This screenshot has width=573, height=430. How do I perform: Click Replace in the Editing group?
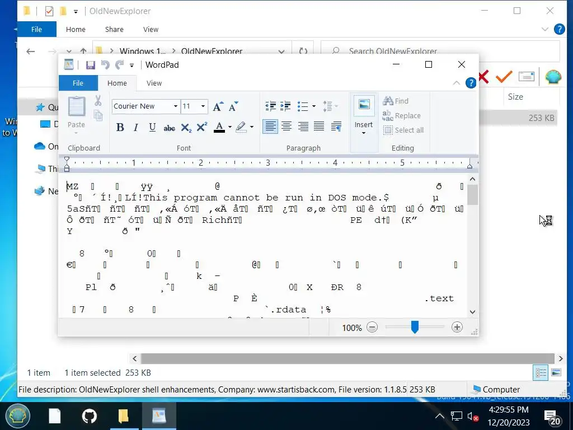(402, 115)
